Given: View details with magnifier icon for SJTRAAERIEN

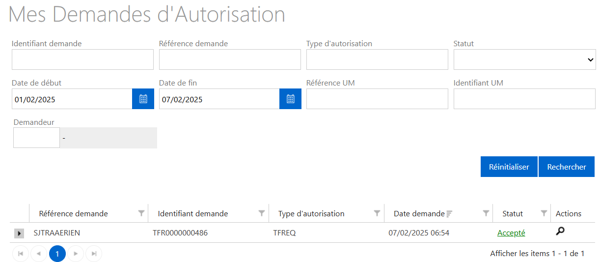Looking at the screenshot, I should click(x=560, y=232).
